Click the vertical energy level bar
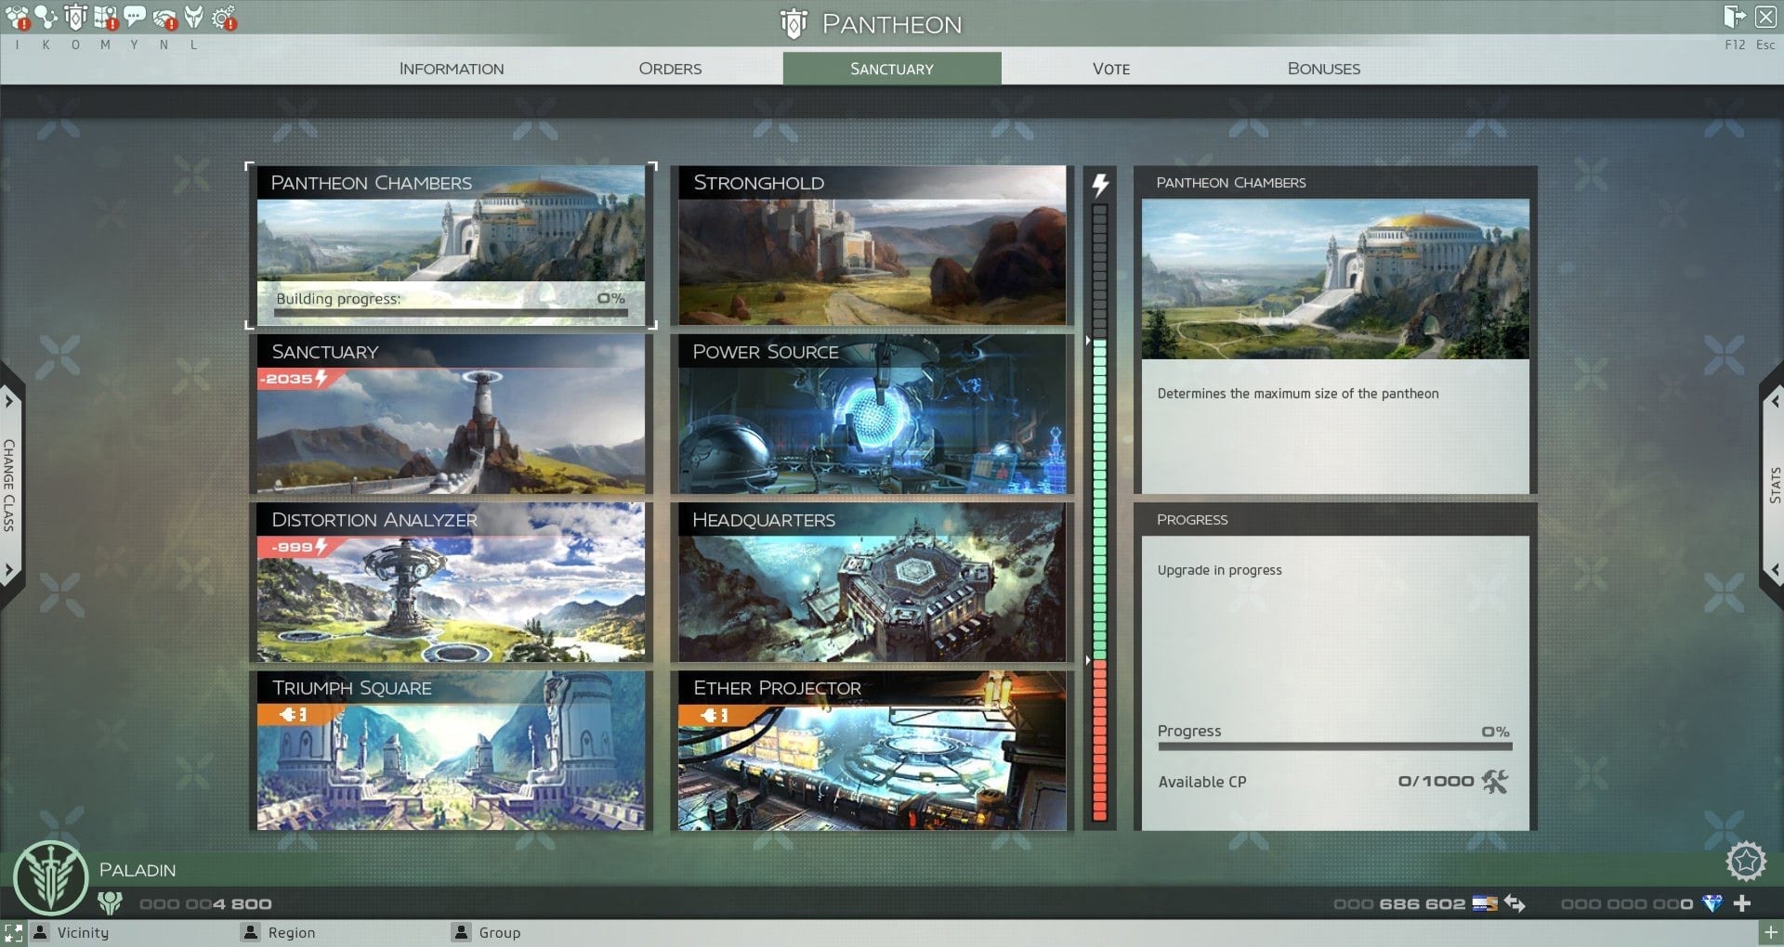Screen dimensions: 1784x947 tap(1100, 511)
